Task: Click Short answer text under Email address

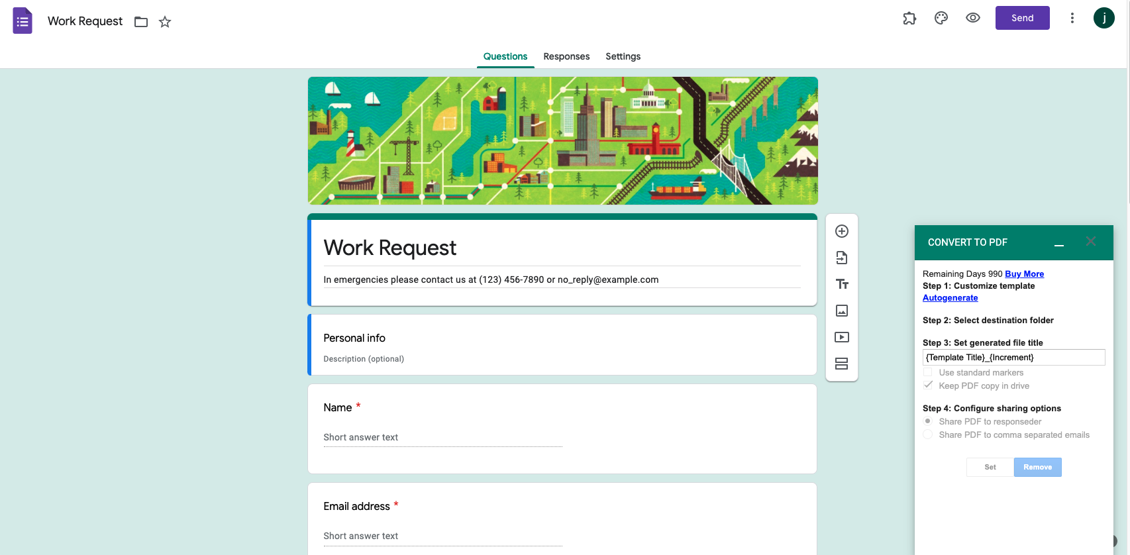Action: [360, 536]
